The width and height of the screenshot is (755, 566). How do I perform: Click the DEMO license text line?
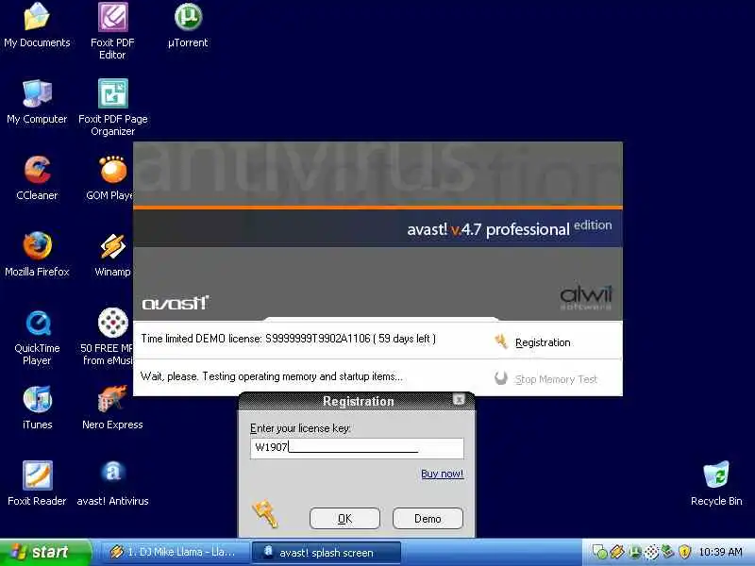point(288,339)
